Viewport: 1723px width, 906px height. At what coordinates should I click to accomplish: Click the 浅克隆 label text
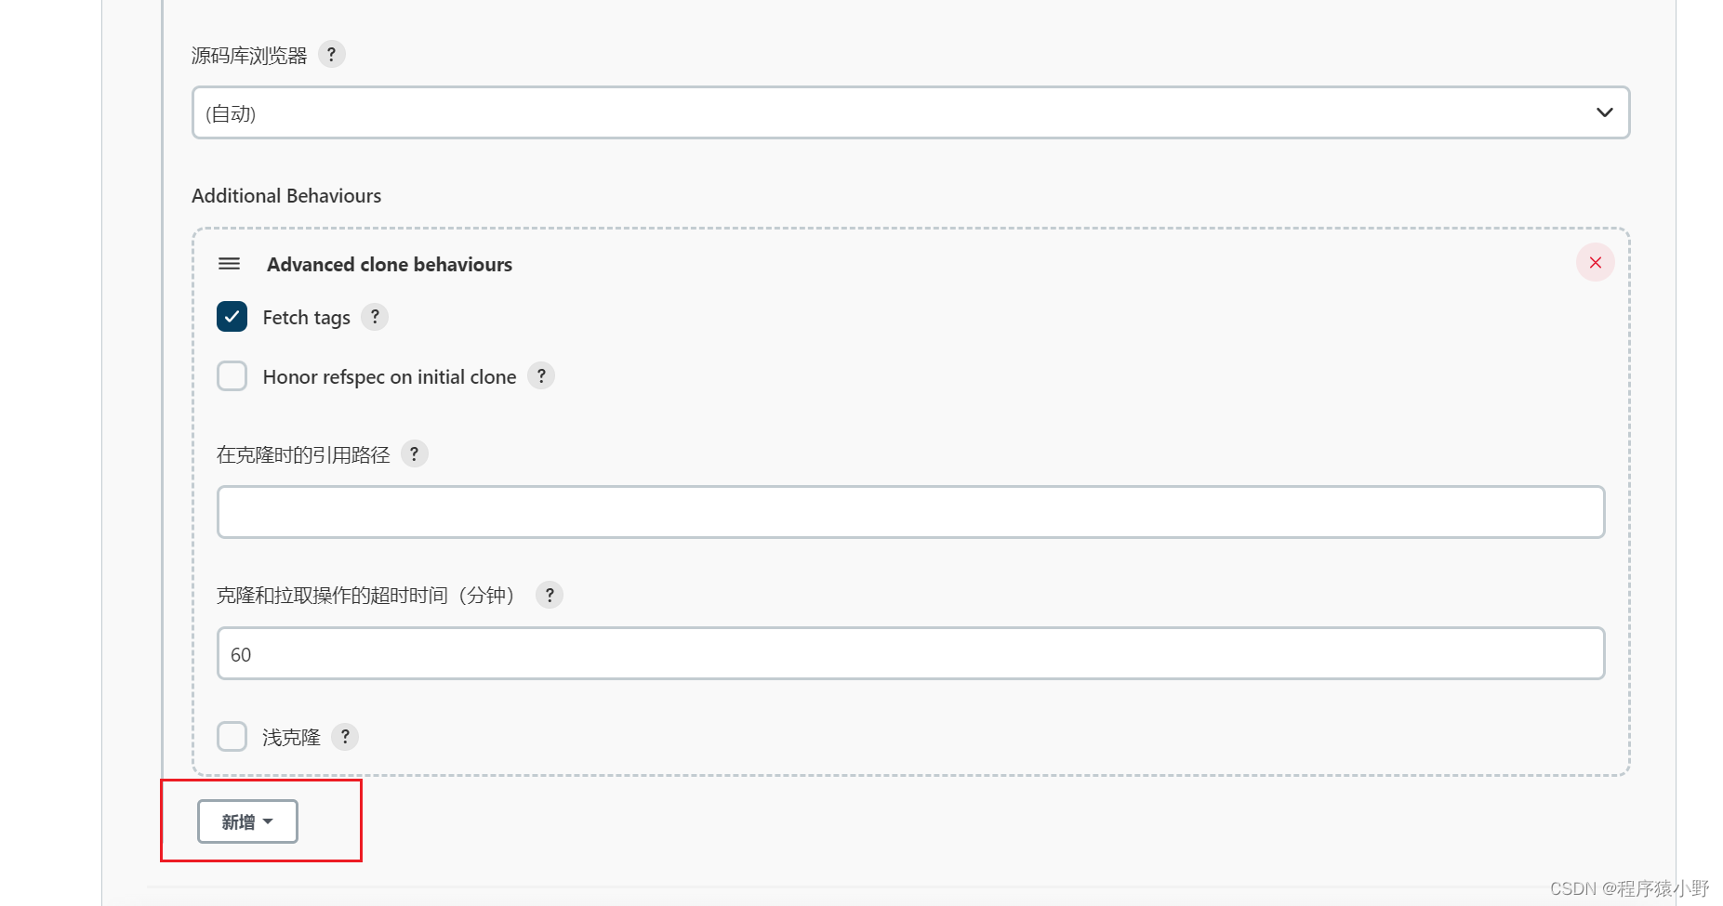tap(291, 738)
